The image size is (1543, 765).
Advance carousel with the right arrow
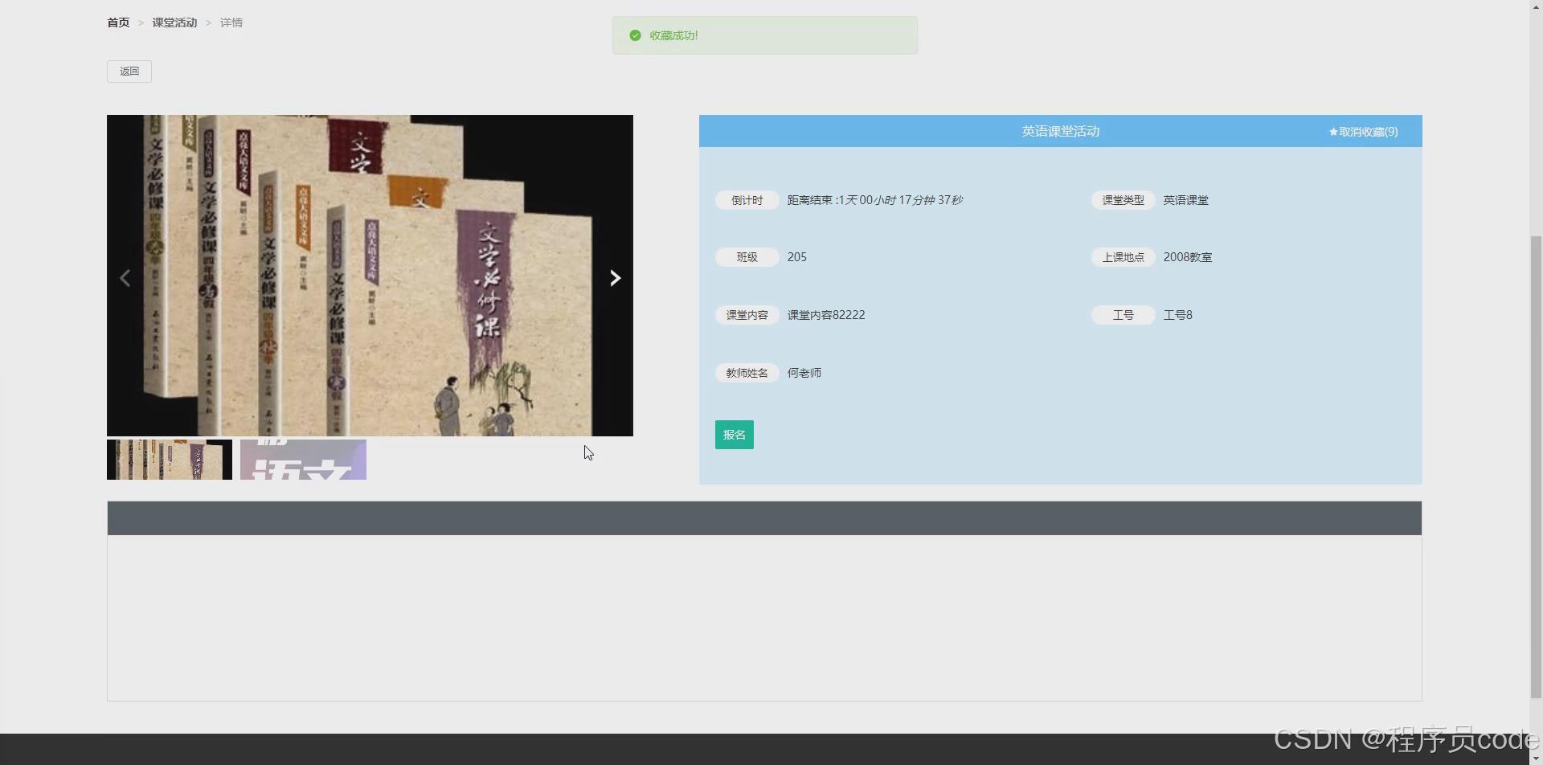[x=614, y=277]
